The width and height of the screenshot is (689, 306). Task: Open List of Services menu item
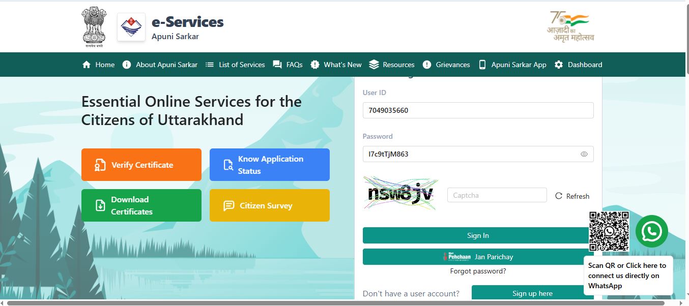click(235, 65)
